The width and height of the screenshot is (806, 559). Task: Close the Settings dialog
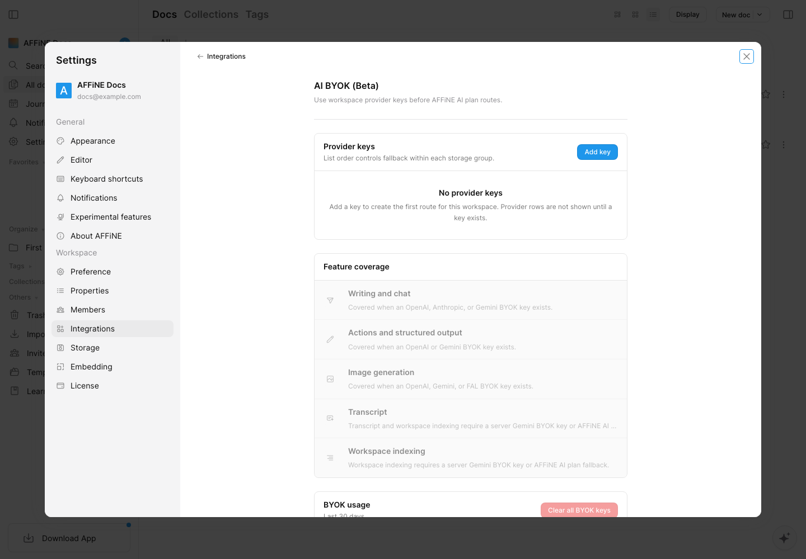(x=747, y=56)
